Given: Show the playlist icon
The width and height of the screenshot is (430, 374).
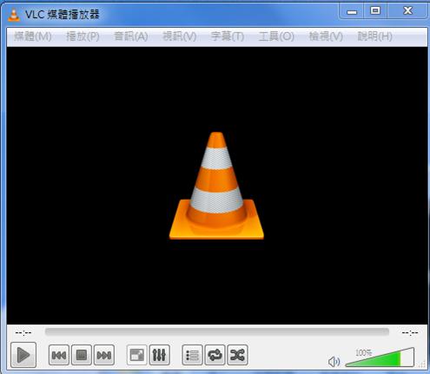Looking at the screenshot, I should point(192,355).
